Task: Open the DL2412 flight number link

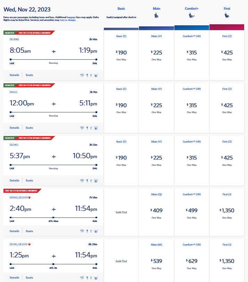Action: pyautogui.click(x=14, y=145)
